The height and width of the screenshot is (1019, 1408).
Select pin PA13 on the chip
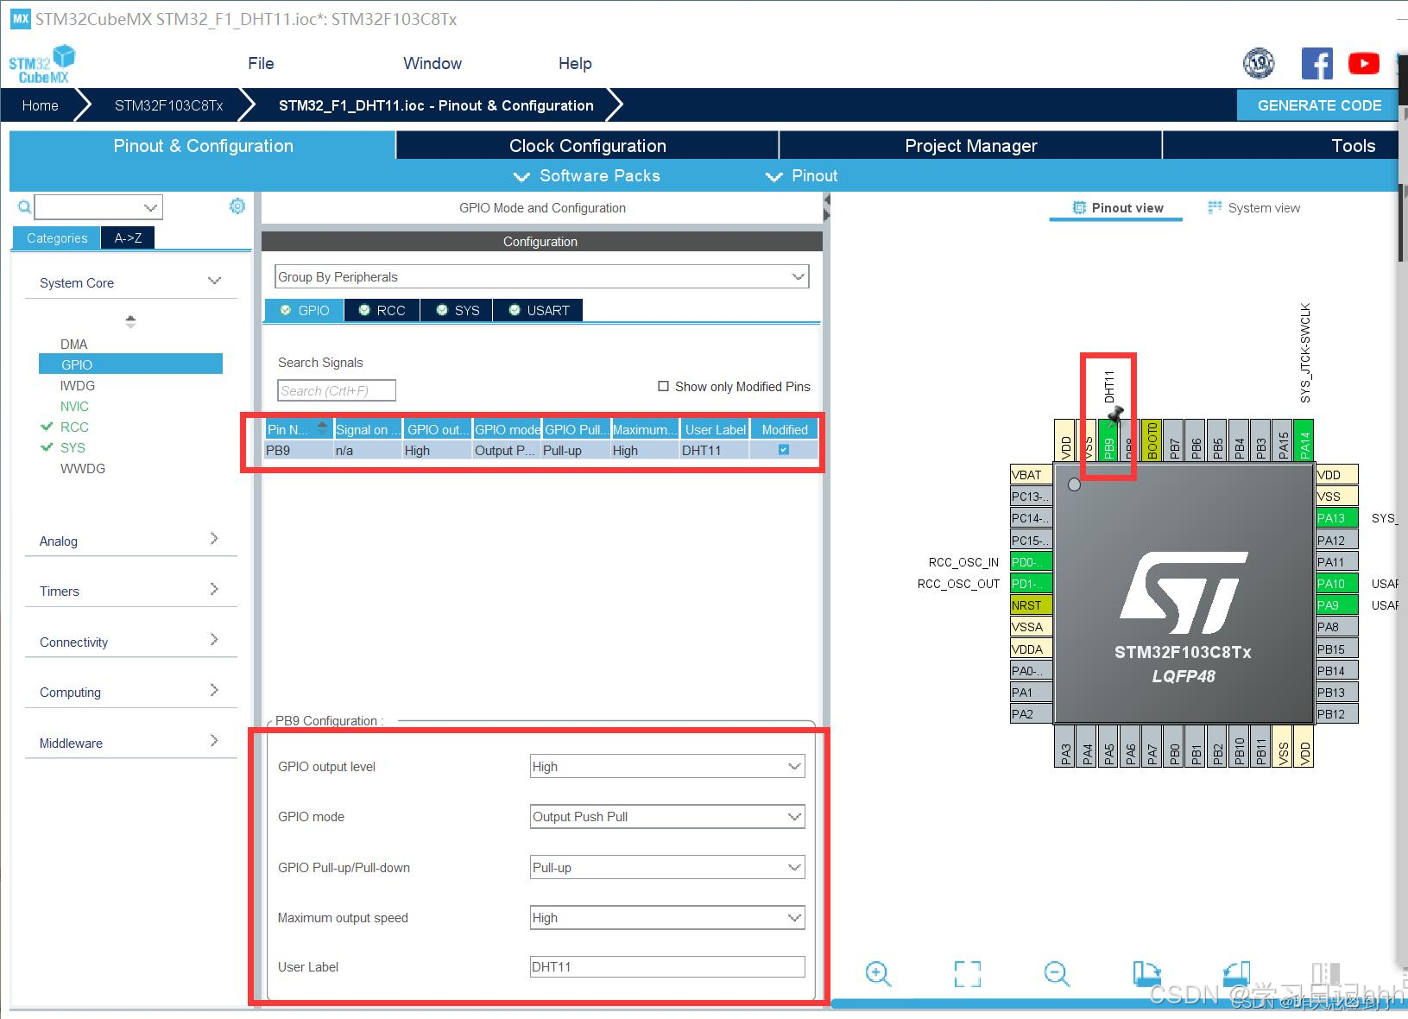(x=1336, y=518)
